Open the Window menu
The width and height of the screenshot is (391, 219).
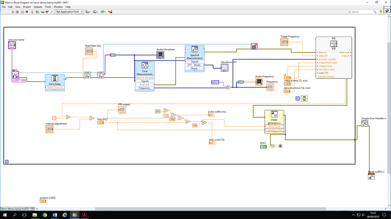[x=58, y=7]
